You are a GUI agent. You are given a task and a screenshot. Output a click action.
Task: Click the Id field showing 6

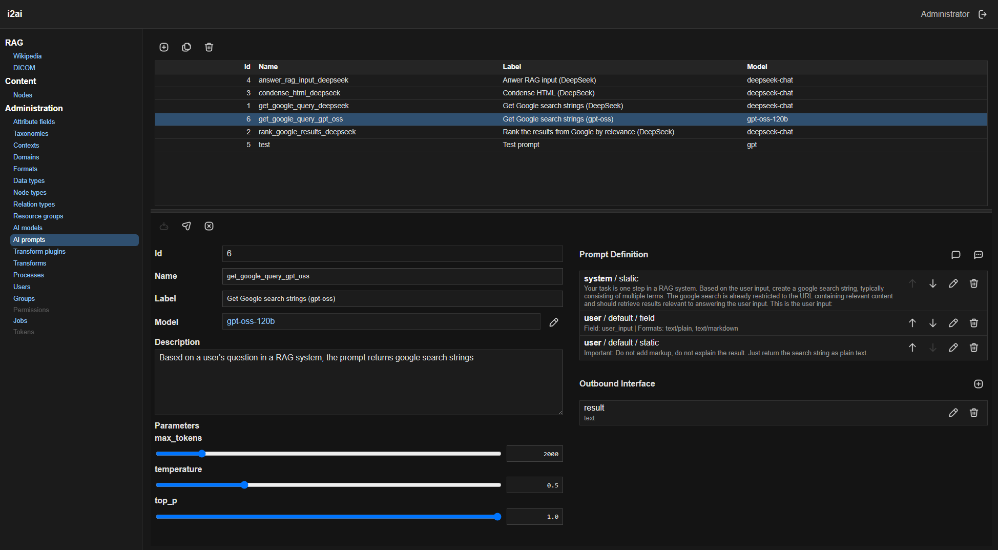click(x=392, y=254)
